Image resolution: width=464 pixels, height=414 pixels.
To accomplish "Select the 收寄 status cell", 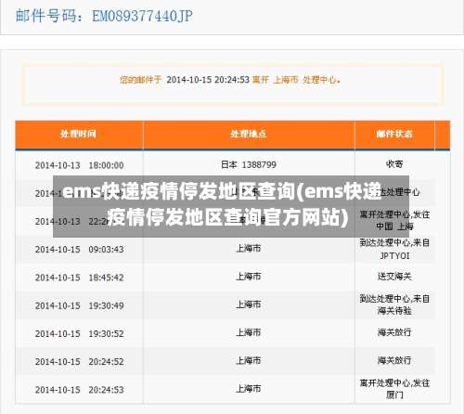I will pyautogui.click(x=394, y=164).
